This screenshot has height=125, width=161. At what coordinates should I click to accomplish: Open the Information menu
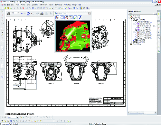point(43,5)
